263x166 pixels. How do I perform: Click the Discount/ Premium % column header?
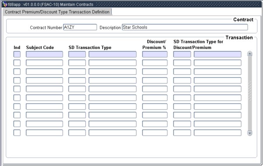pyautogui.click(x=154, y=45)
